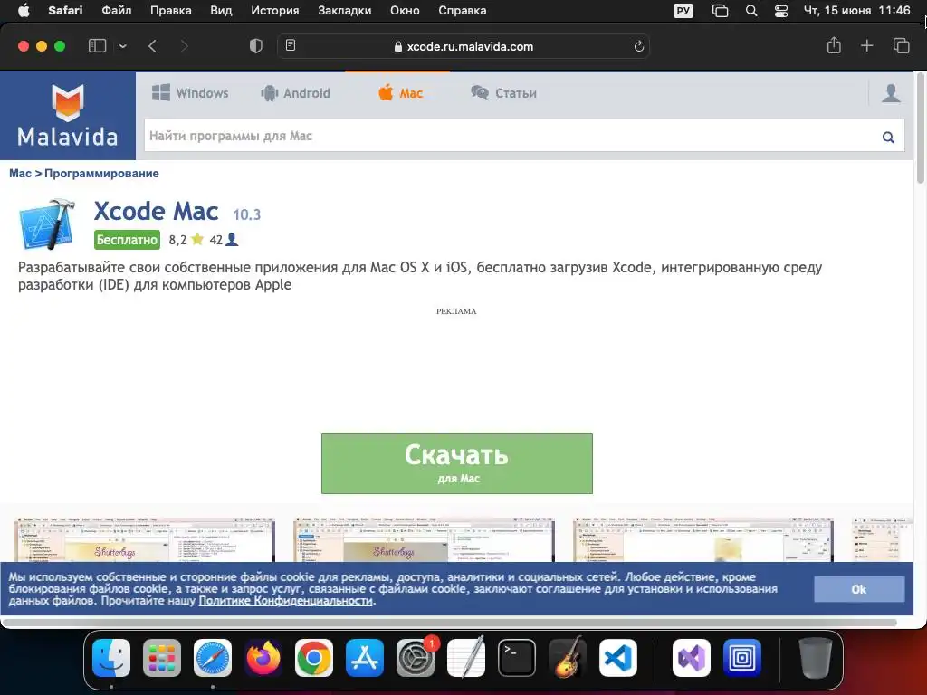
Task: Open the Safari share icon
Action: pyautogui.click(x=834, y=45)
